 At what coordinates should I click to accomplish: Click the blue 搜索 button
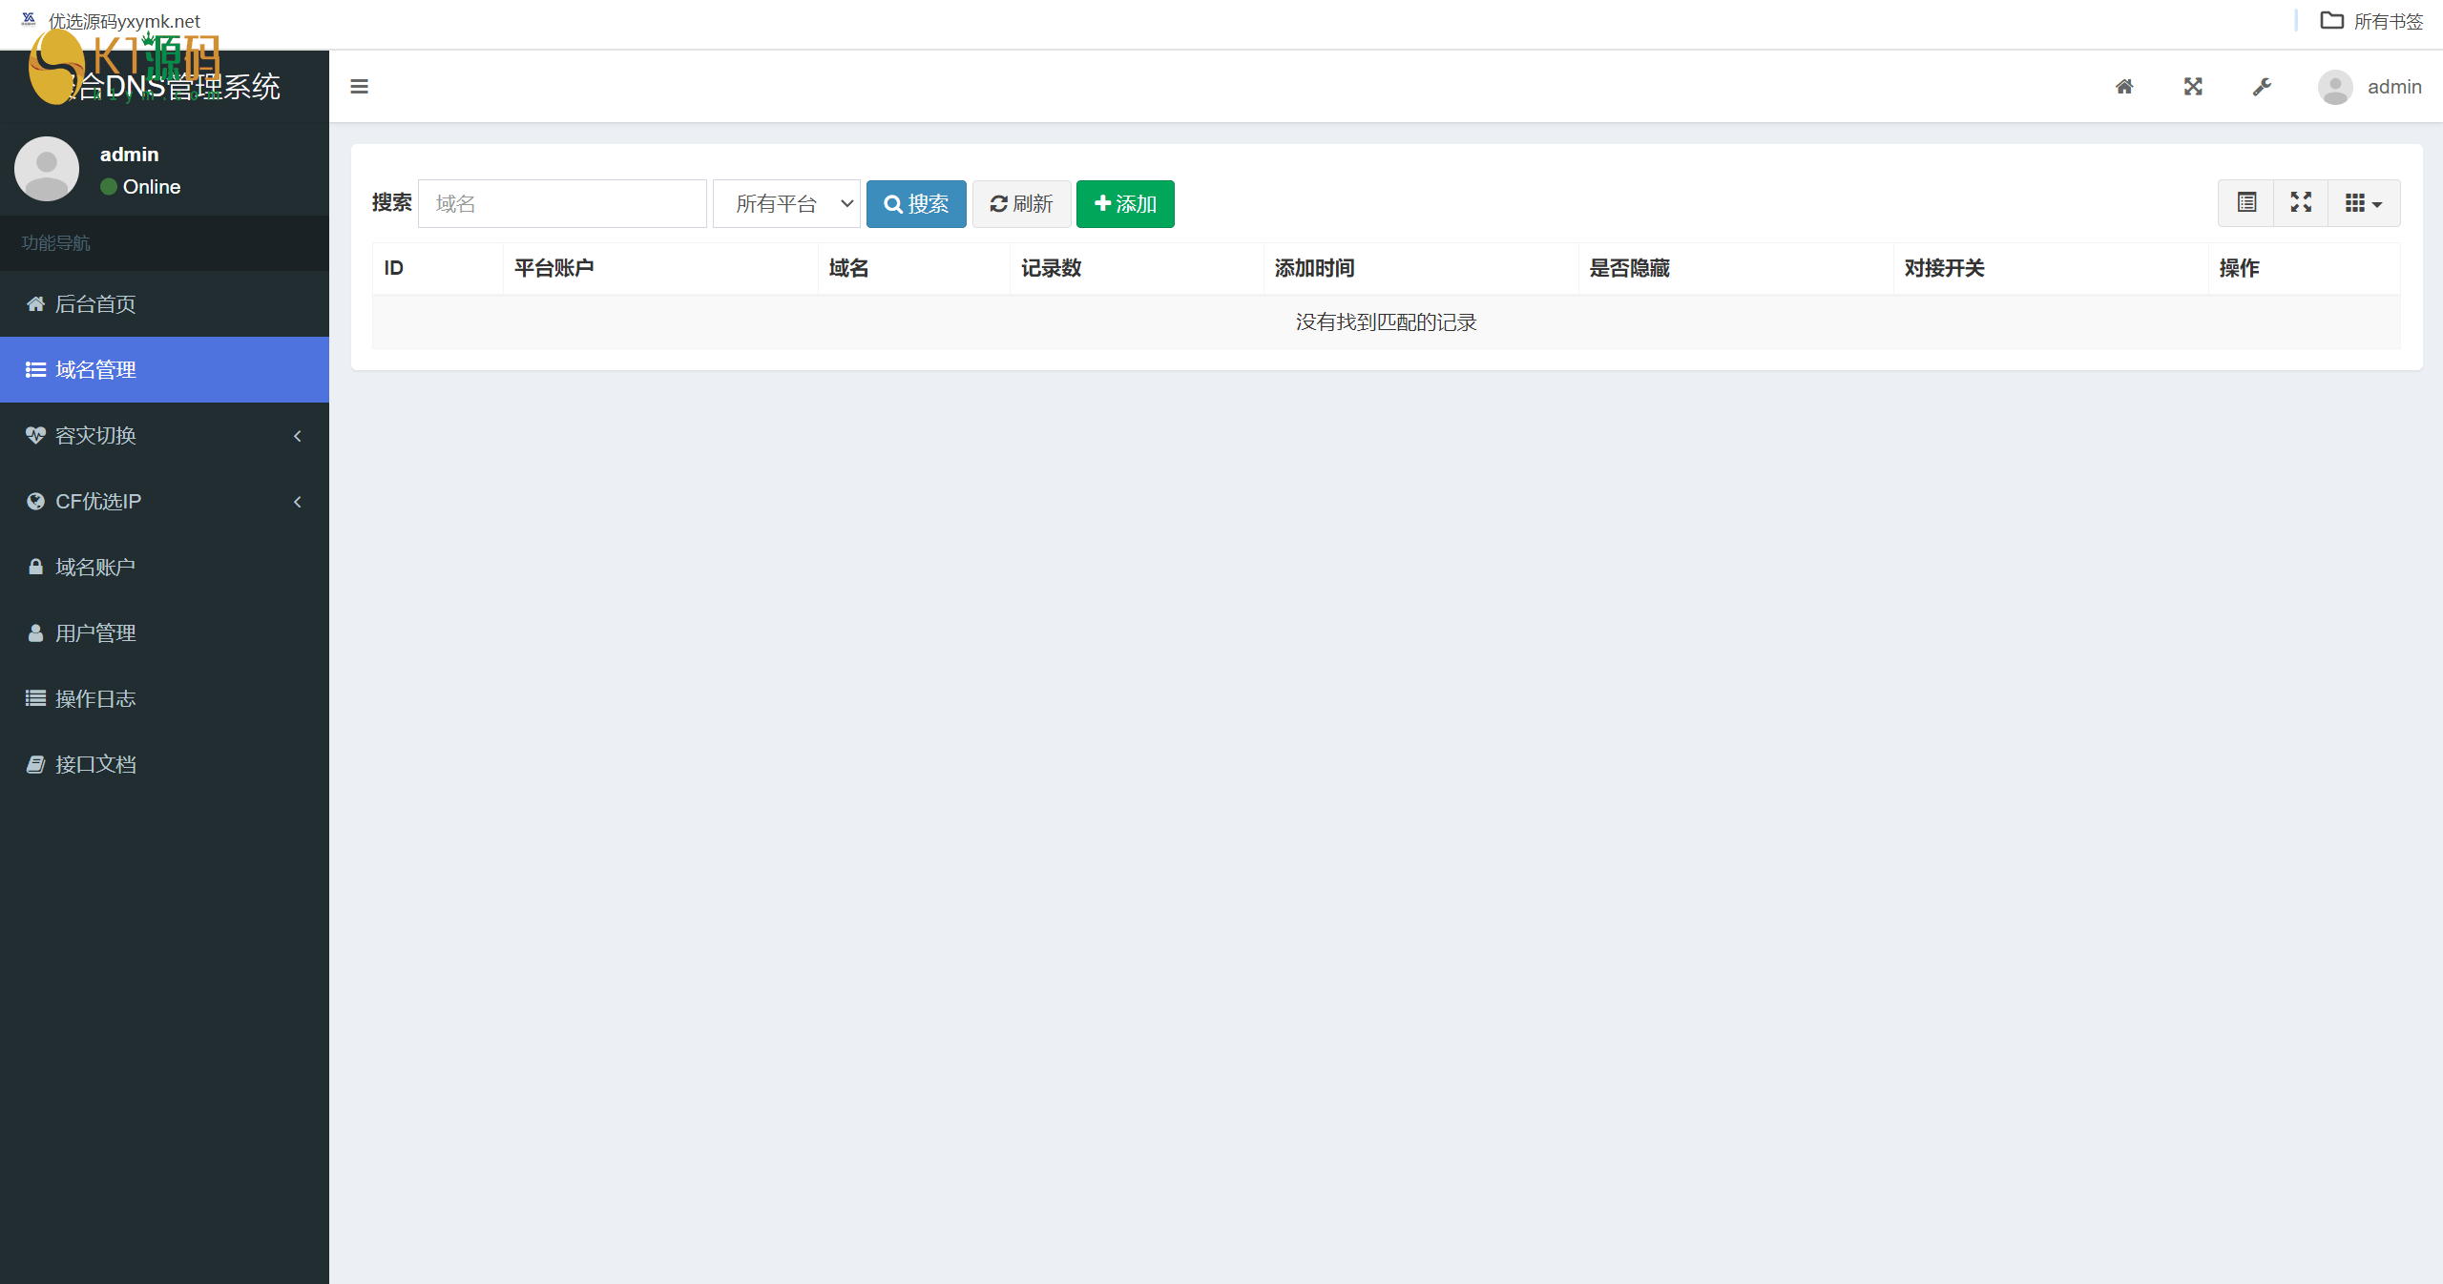click(916, 204)
